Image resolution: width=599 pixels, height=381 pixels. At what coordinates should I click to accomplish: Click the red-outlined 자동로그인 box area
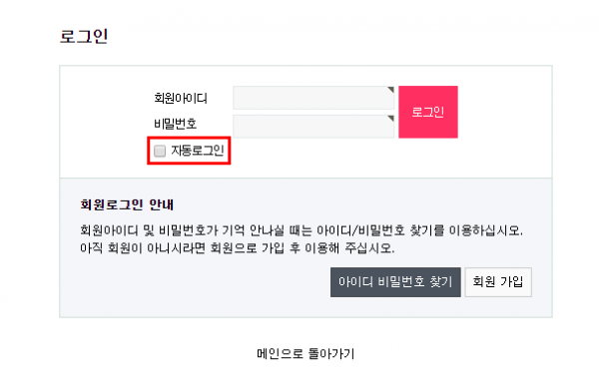[189, 151]
